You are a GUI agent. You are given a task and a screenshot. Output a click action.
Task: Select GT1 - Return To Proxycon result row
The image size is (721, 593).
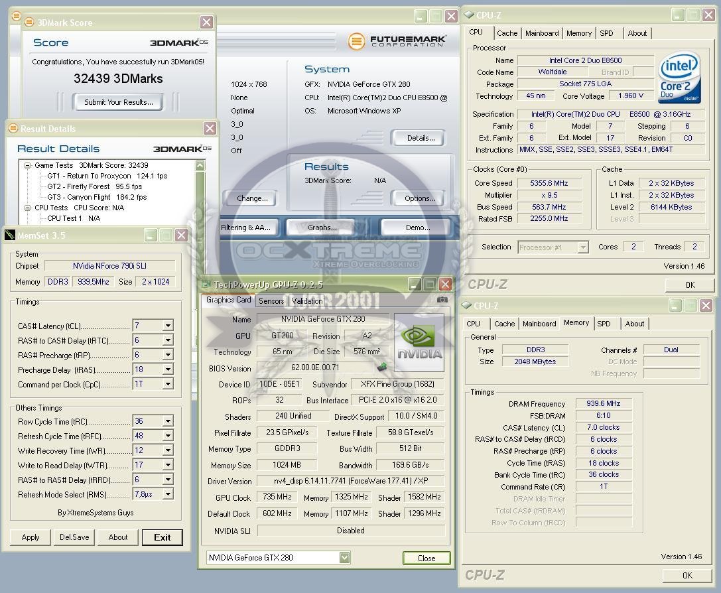[107, 176]
